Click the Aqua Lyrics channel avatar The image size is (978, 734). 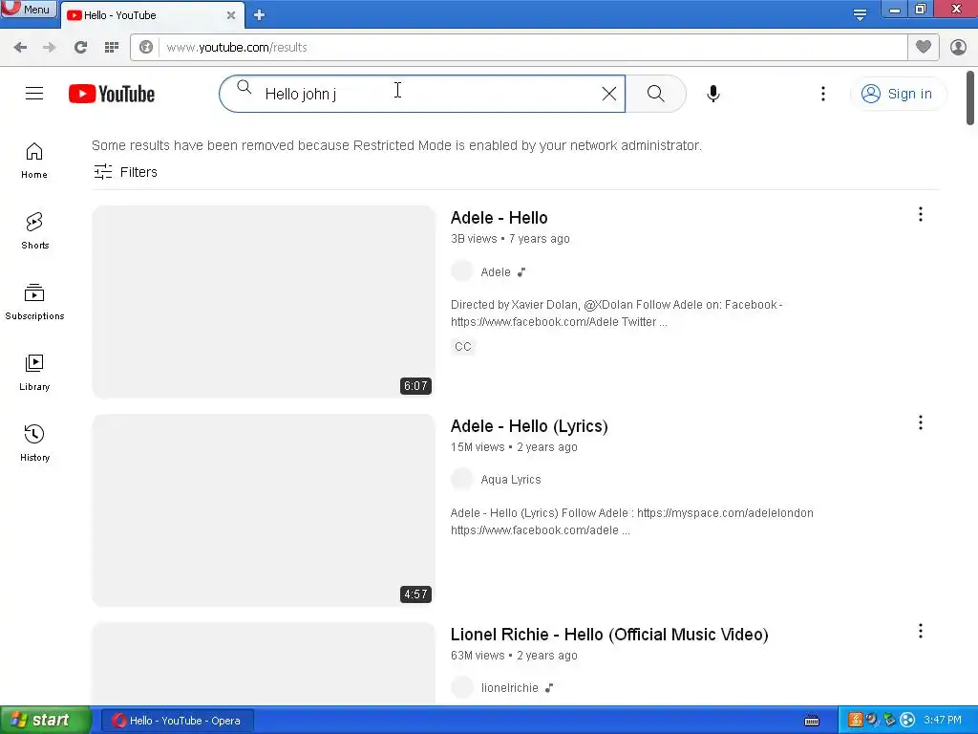(x=462, y=480)
